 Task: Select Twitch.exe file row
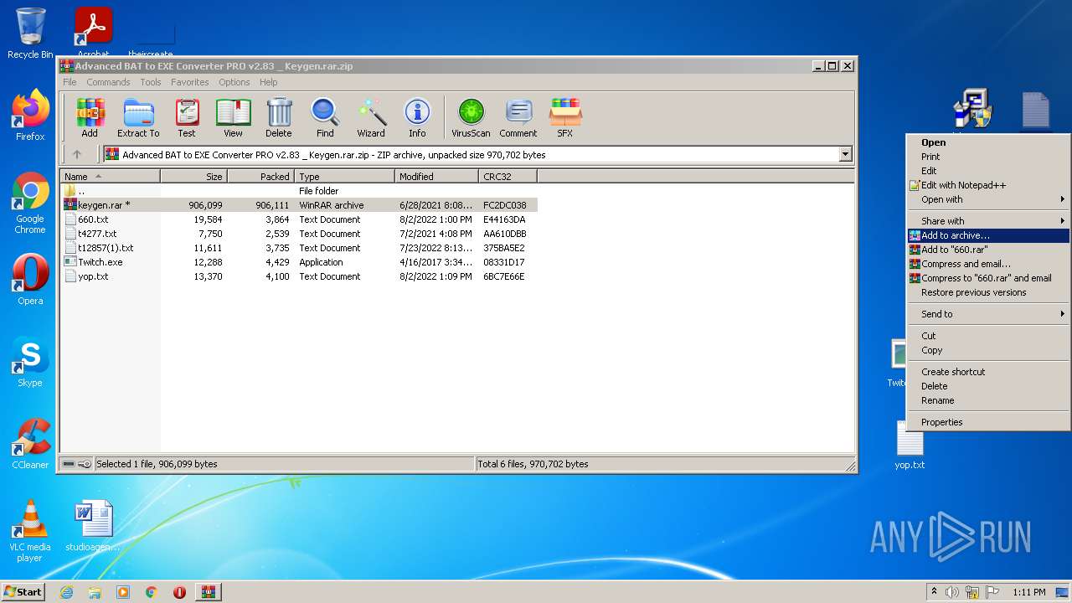pyautogui.click(x=299, y=262)
